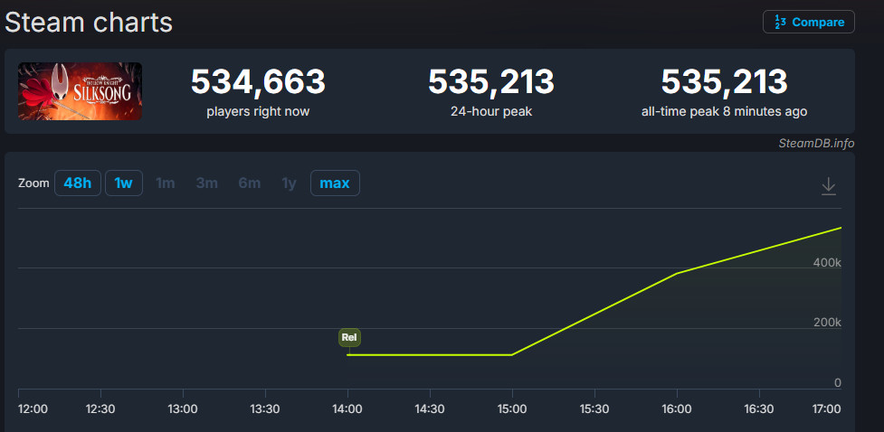The image size is (884, 432).
Task: Set chart zoom to max
Action: coord(335,183)
